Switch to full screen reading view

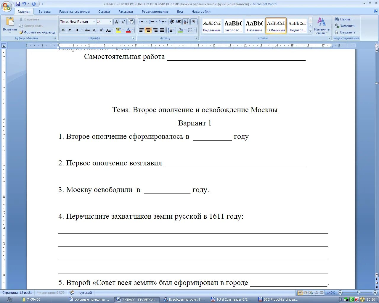[x=306, y=293]
